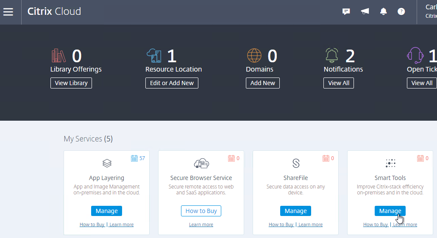Click the Library Offerings books icon
Image resolution: width=437 pixels, height=238 pixels.
pos(58,55)
